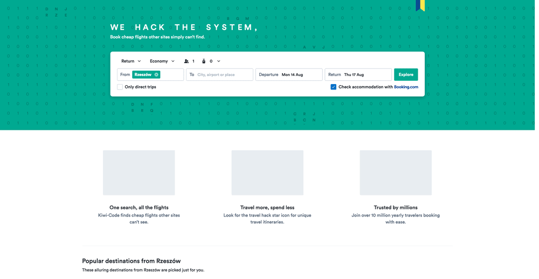This screenshot has width=539, height=279.
Task: Open the Travel more placeholder image
Action: (x=267, y=172)
